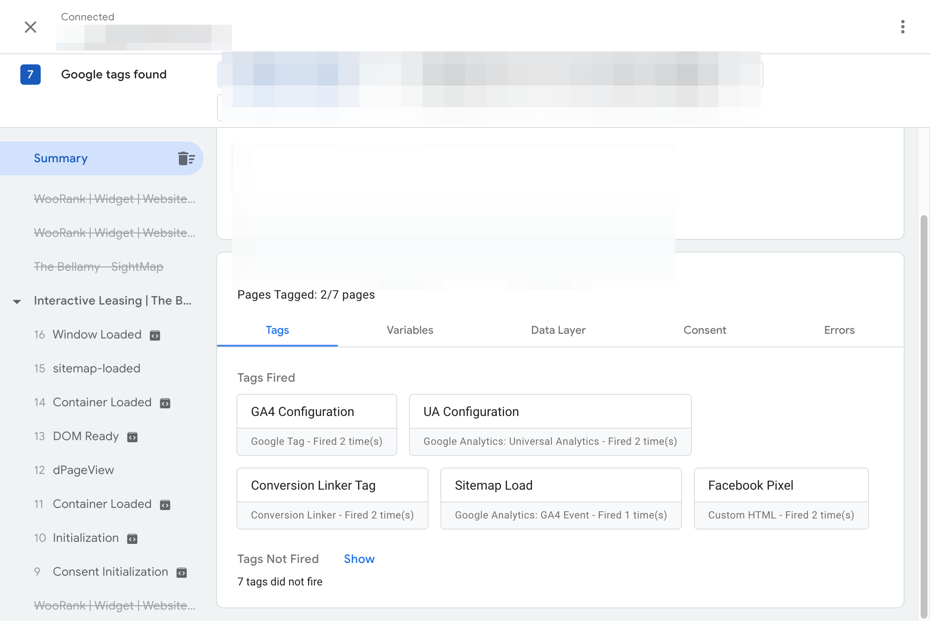Open the Conversion Linker Tag card
This screenshot has width=930, height=621.
[x=332, y=499]
